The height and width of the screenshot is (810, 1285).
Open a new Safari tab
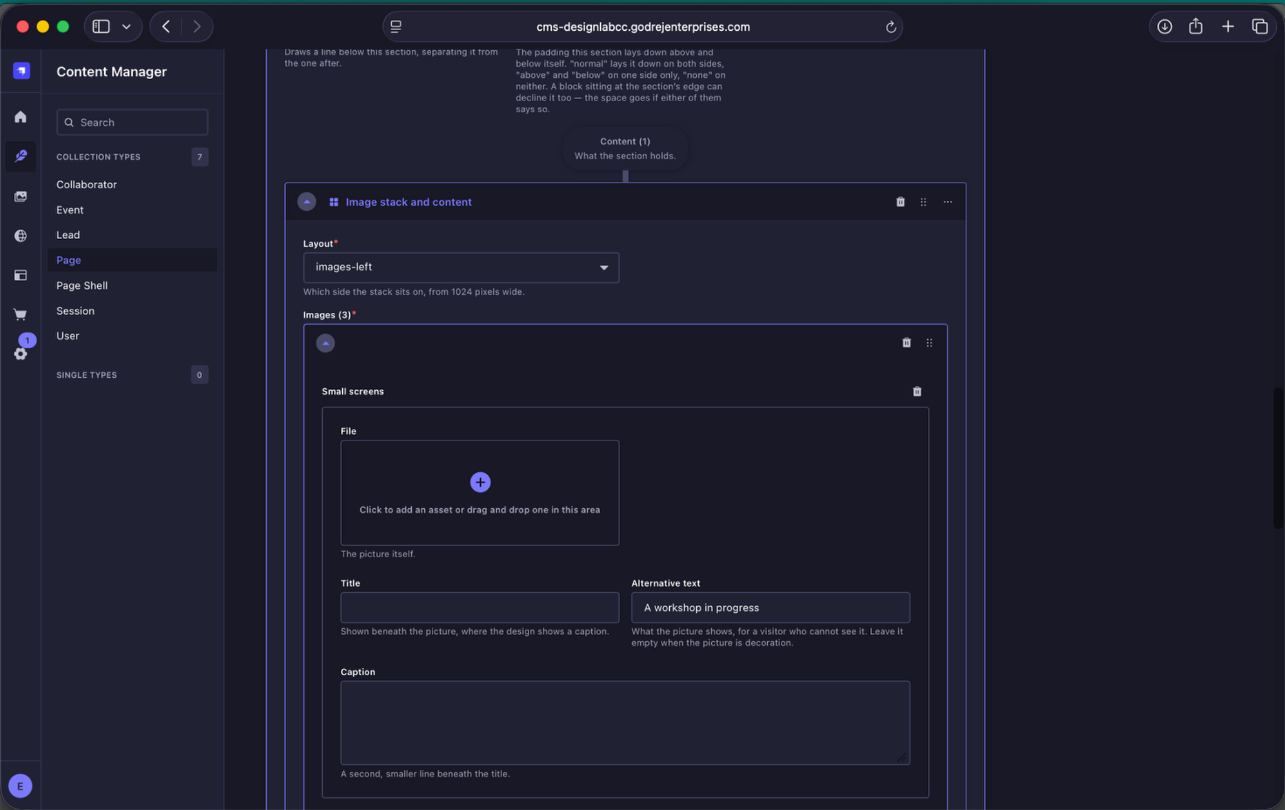1228,26
